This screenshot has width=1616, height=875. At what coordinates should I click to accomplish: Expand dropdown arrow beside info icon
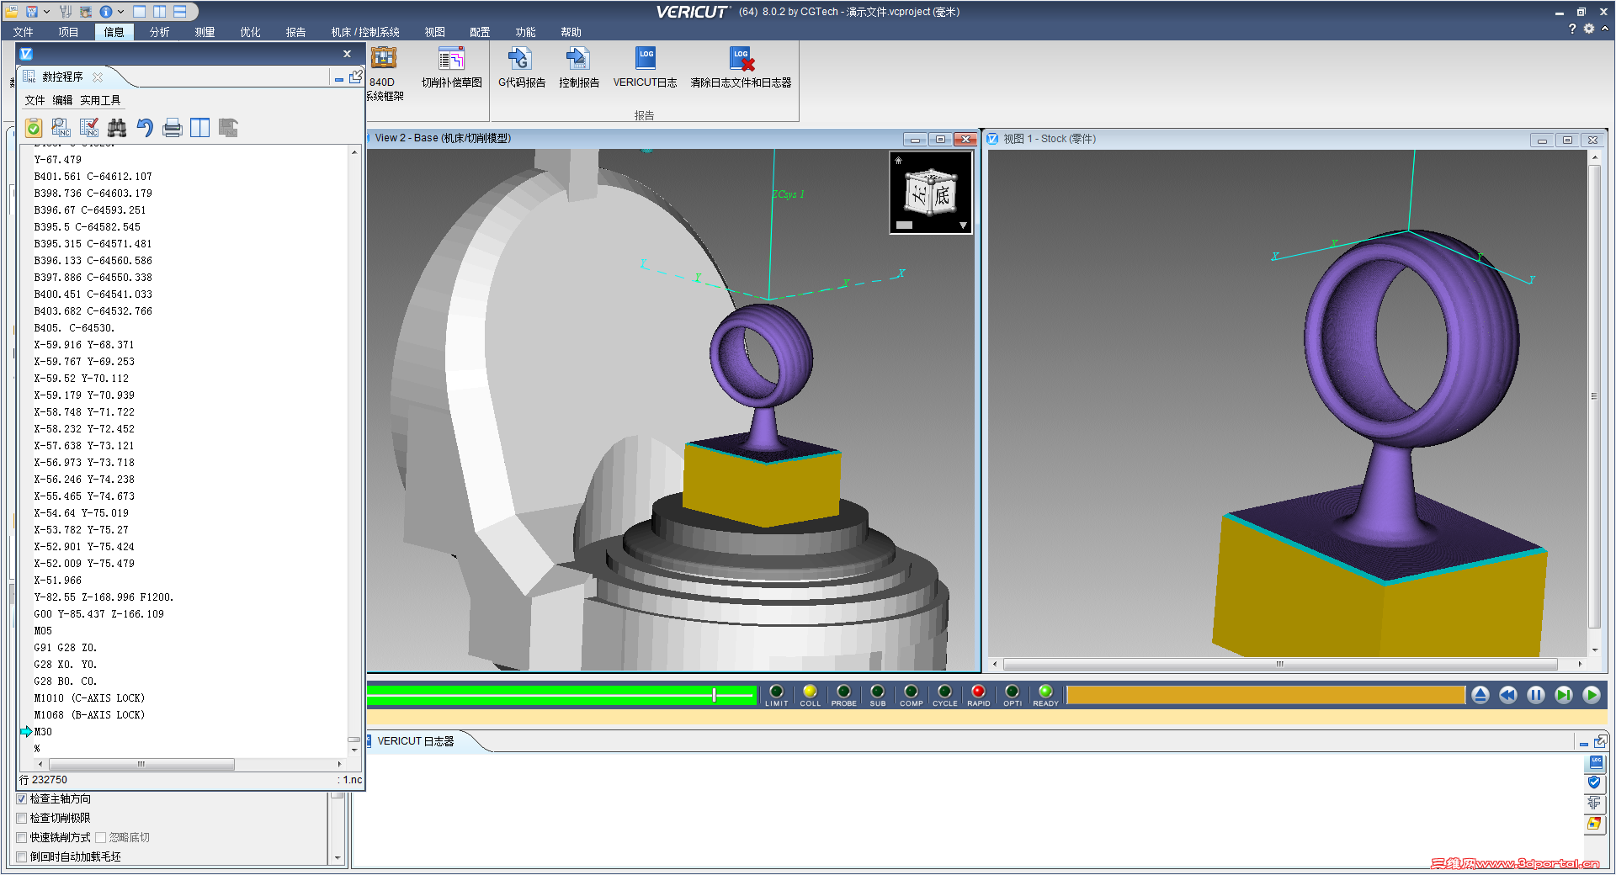point(121,12)
